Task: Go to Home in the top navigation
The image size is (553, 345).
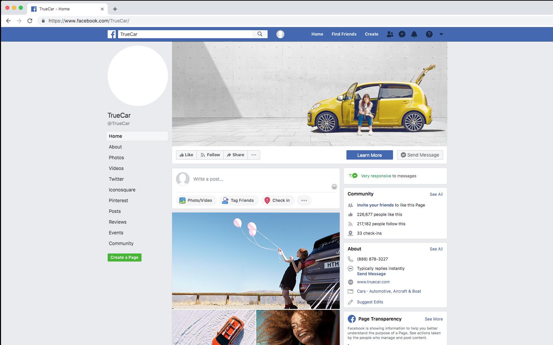Action: pyautogui.click(x=317, y=34)
